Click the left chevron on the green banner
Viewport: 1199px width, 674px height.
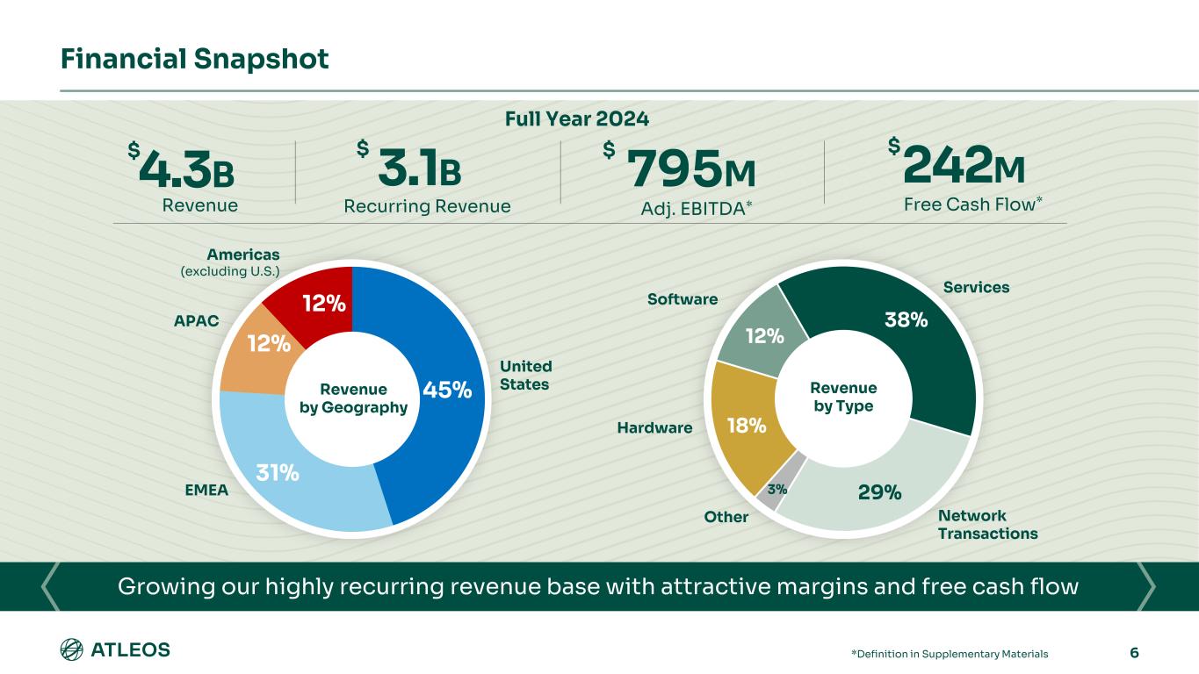tap(52, 586)
